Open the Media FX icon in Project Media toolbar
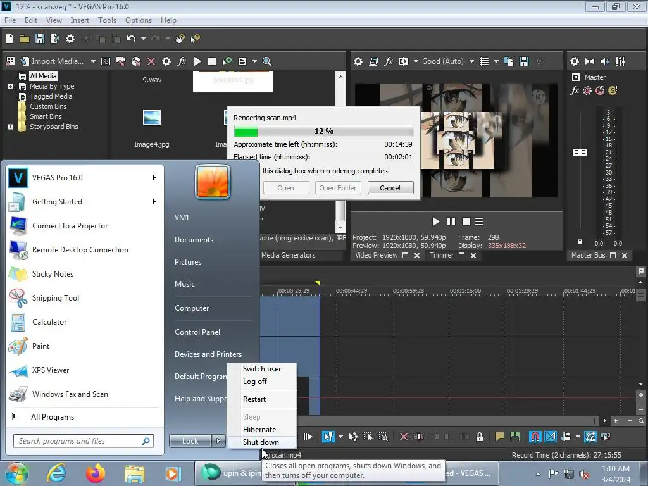The height and width of the screenshot is (486, 648). [x=182, y=61]
